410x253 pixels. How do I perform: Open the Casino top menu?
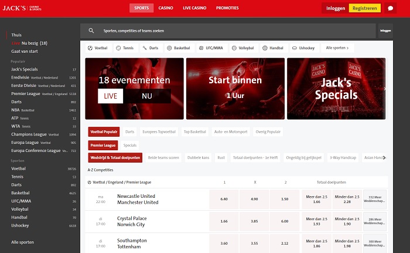pyautogui.click(x=166, y=8)
